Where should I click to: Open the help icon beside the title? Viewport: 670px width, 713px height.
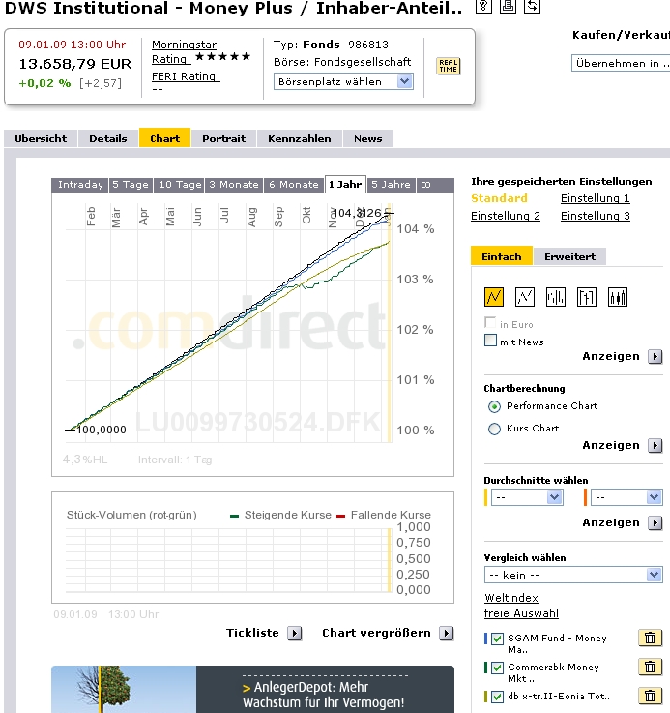483,6
